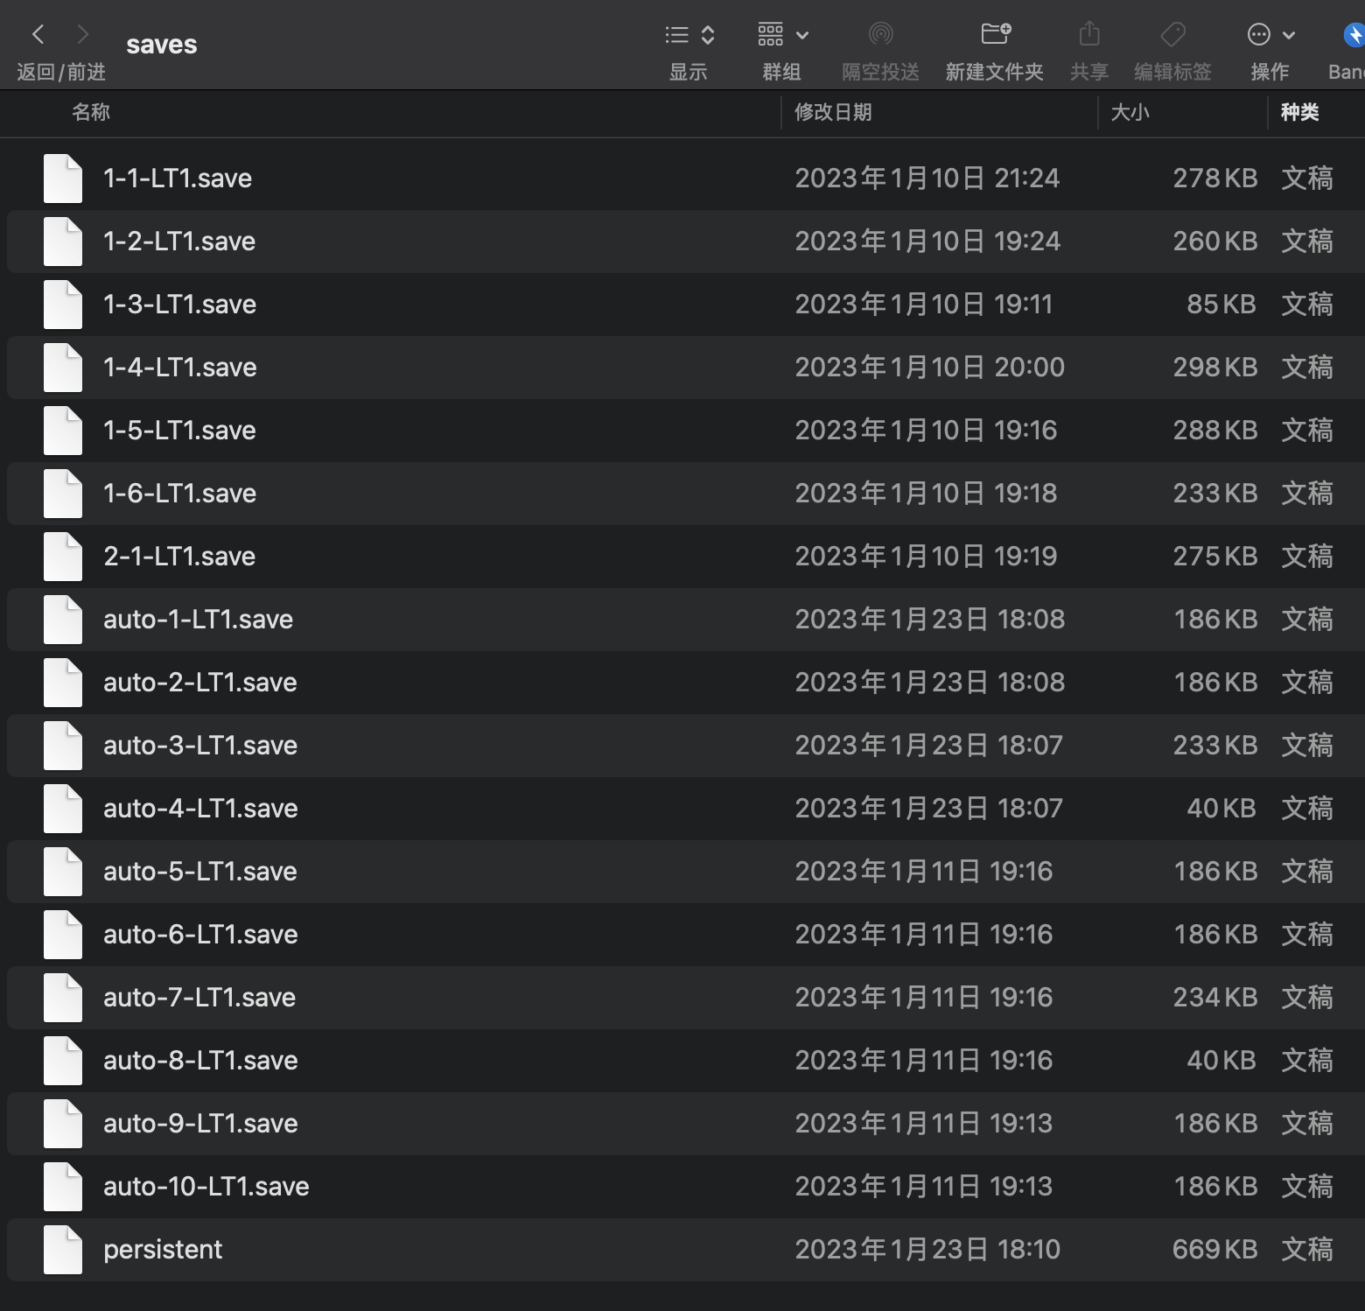
Task: Open the group-by options dropdown
Action: pos(782,35)
